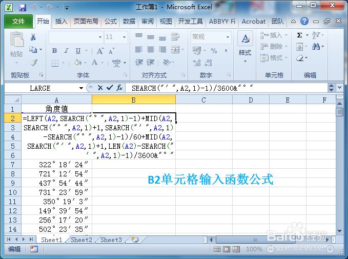
Task: Open Insert Function fx dialog
Action: (119, 88)
